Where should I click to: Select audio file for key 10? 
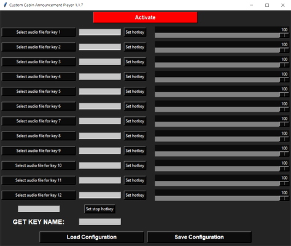tap(39, 165)
